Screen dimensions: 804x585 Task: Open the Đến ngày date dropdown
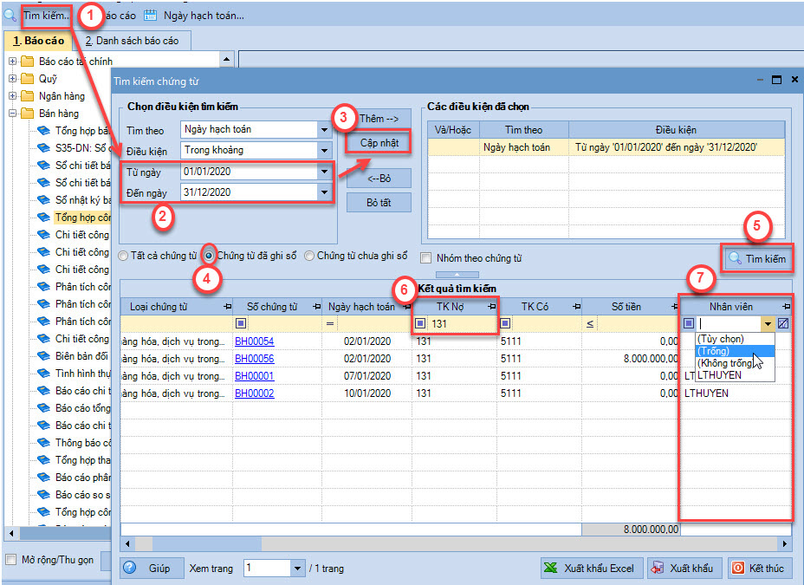click(x=324, y=192)
